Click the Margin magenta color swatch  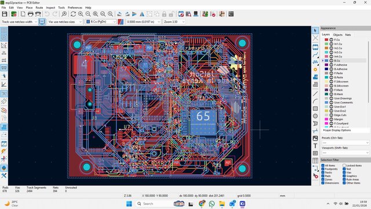[326, 119]
